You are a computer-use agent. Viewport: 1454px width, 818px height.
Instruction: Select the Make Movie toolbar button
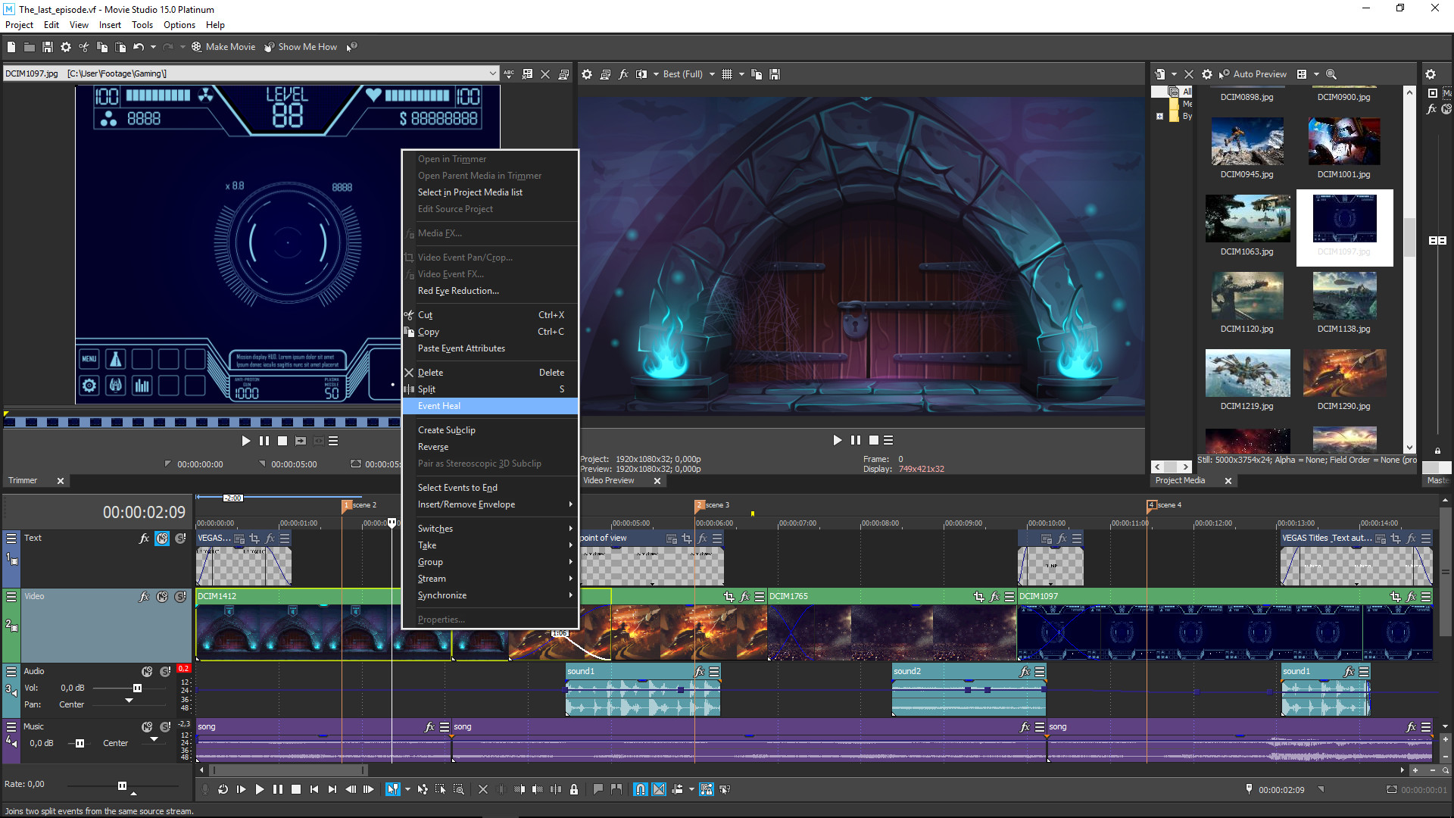pyautogui.click(x=222, y=47)
